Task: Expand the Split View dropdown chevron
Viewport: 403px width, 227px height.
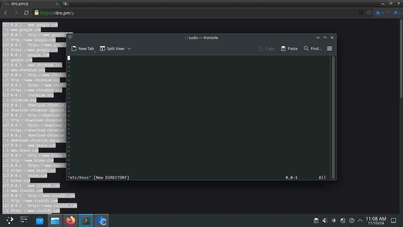Action: (129, 48)
